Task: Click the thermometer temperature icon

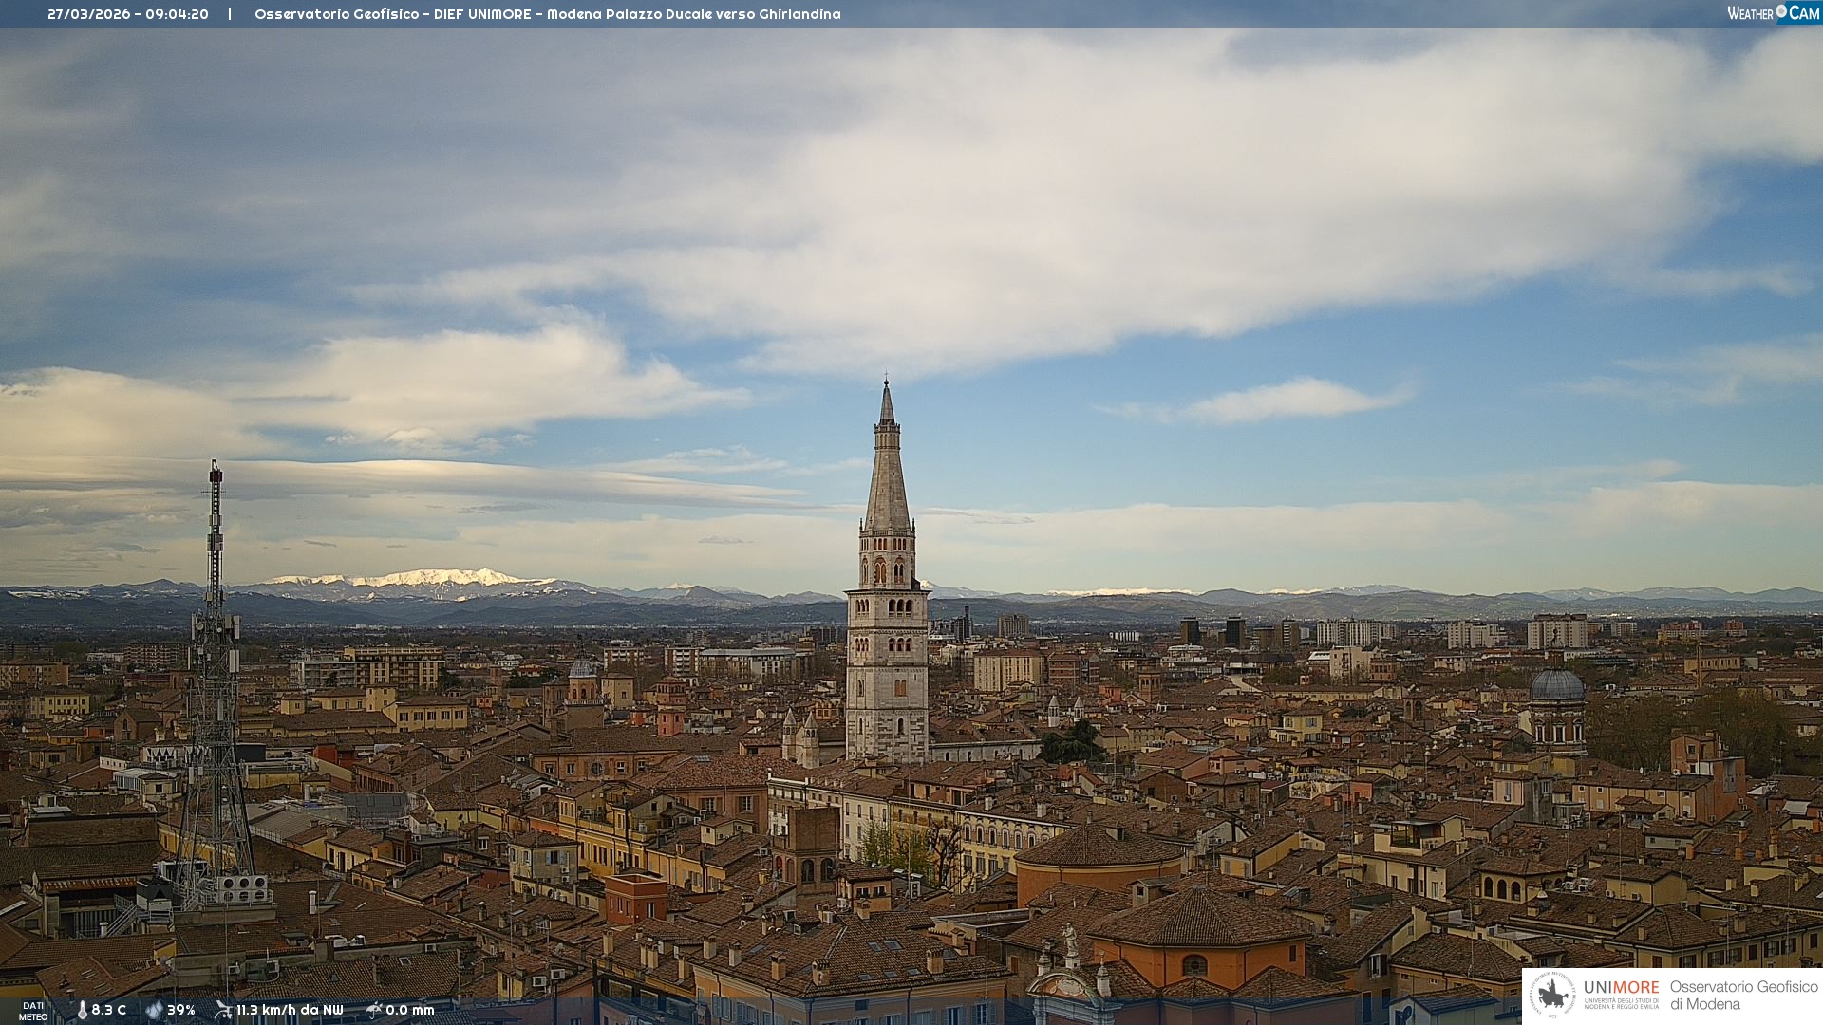Action: tap(83, 1010)
